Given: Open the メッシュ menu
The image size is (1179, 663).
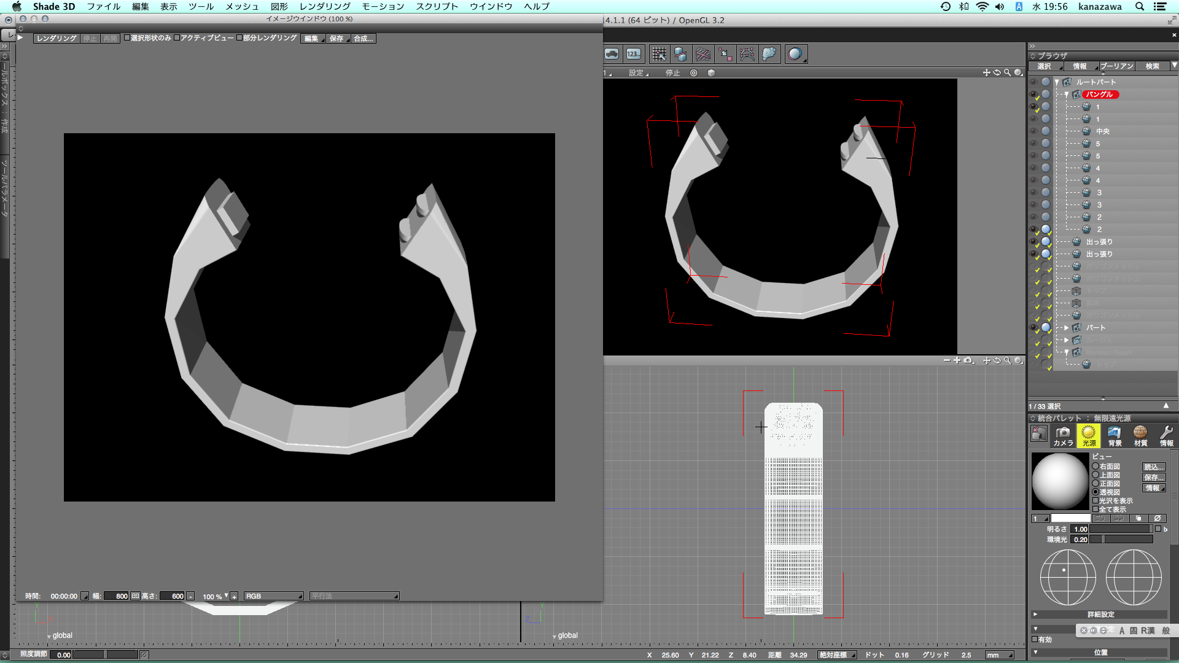Looking at the screenshot, I should 242,7.
